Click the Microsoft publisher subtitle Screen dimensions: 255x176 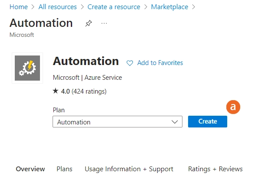22,35
